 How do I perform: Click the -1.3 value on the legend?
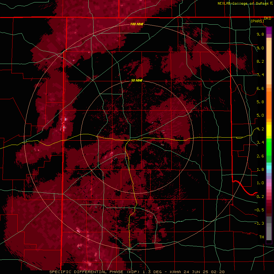[259, 223]
